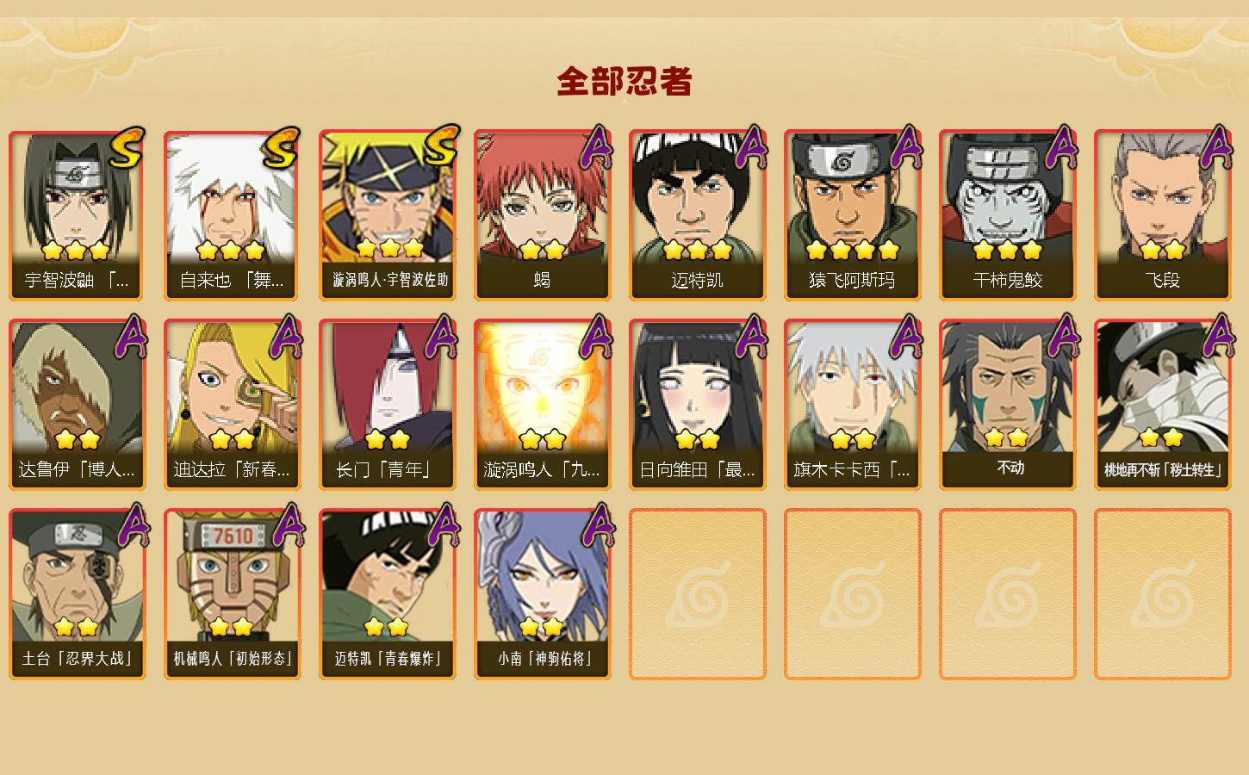Open the 机械鸣人「初始形态」 card
This screenshot has width=1249, height=775.
tap(233, 594)
